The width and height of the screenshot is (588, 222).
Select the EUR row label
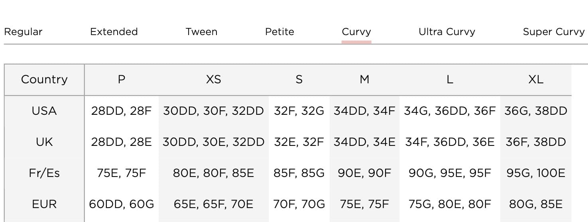coord(44,204)
